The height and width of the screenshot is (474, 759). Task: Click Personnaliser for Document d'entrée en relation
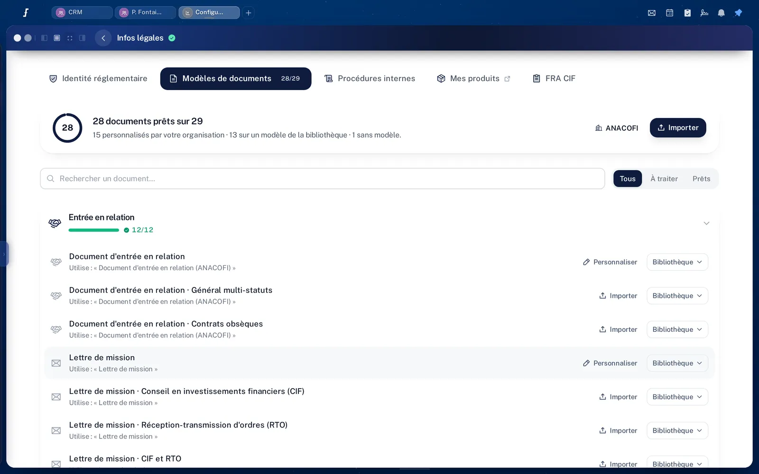[610, 262]
